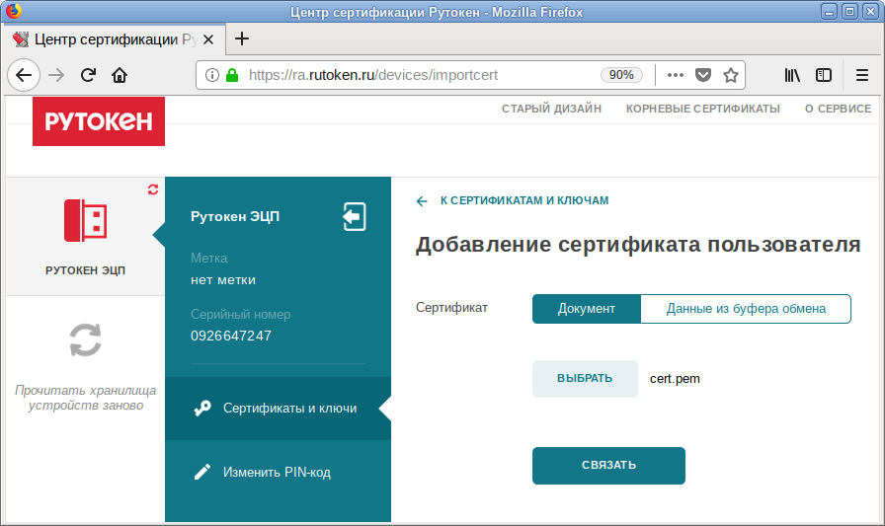885x526 pixels.
Task: Click the СВЯЗАТЬ button
Action: 608,465
